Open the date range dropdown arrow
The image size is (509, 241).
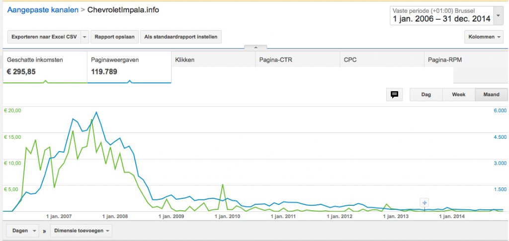tap(498, 15)
